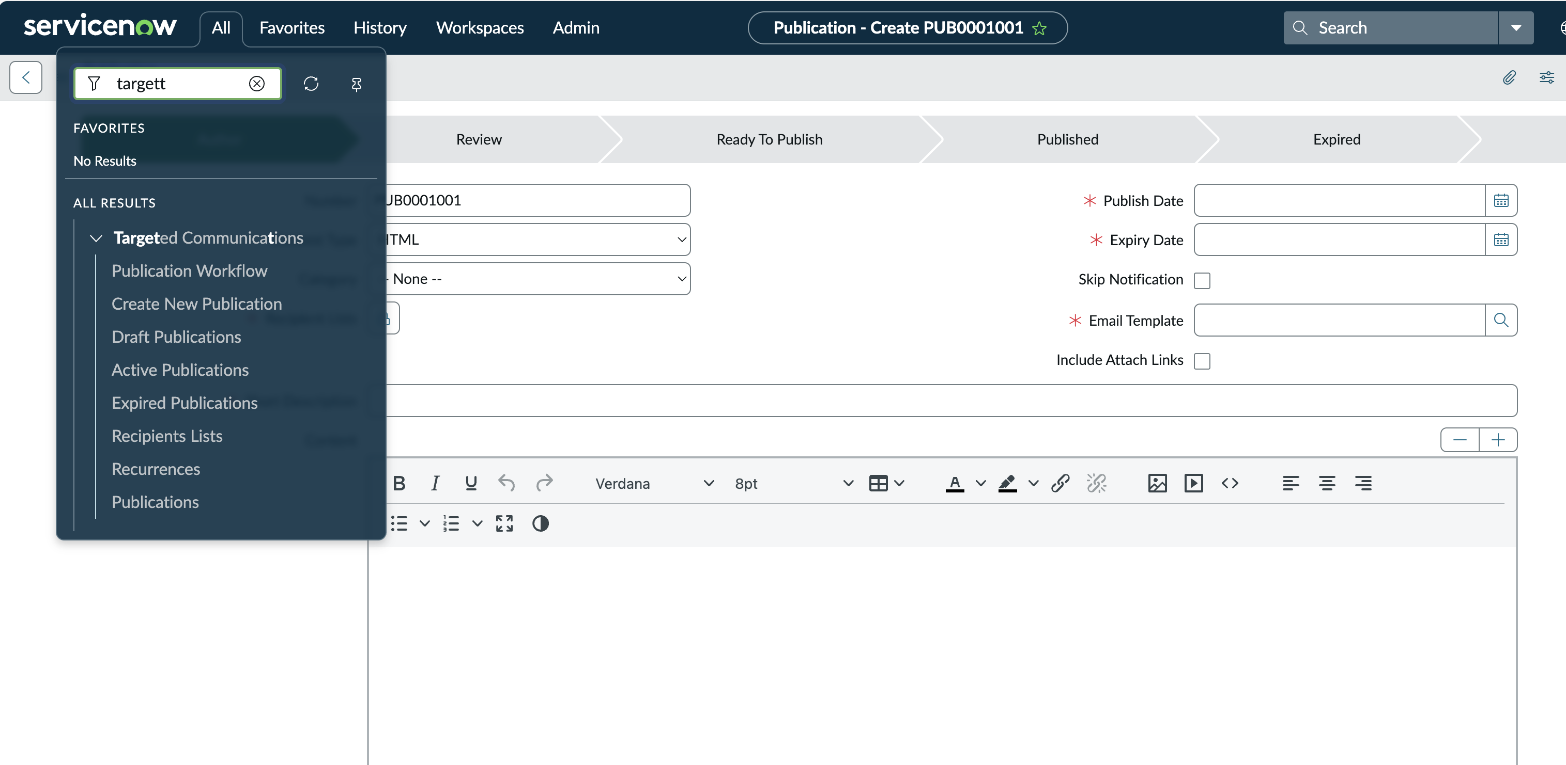The height and width of the screenshot is (765, 1566).
Task: Favorite this page with the star icon
Action: pyautogui.click(x=1039, y=28)
